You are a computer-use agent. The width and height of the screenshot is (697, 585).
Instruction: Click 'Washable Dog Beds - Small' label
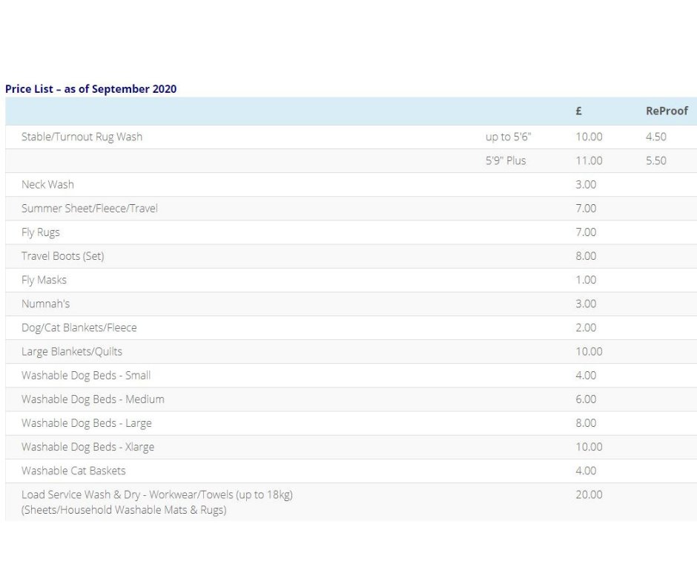(x=86, y=376)
